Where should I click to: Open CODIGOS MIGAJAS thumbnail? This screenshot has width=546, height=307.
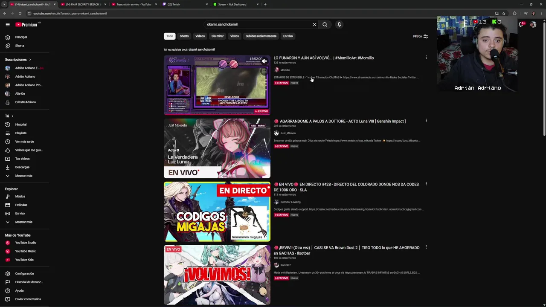pyautogui.click(x=217, y=211)
